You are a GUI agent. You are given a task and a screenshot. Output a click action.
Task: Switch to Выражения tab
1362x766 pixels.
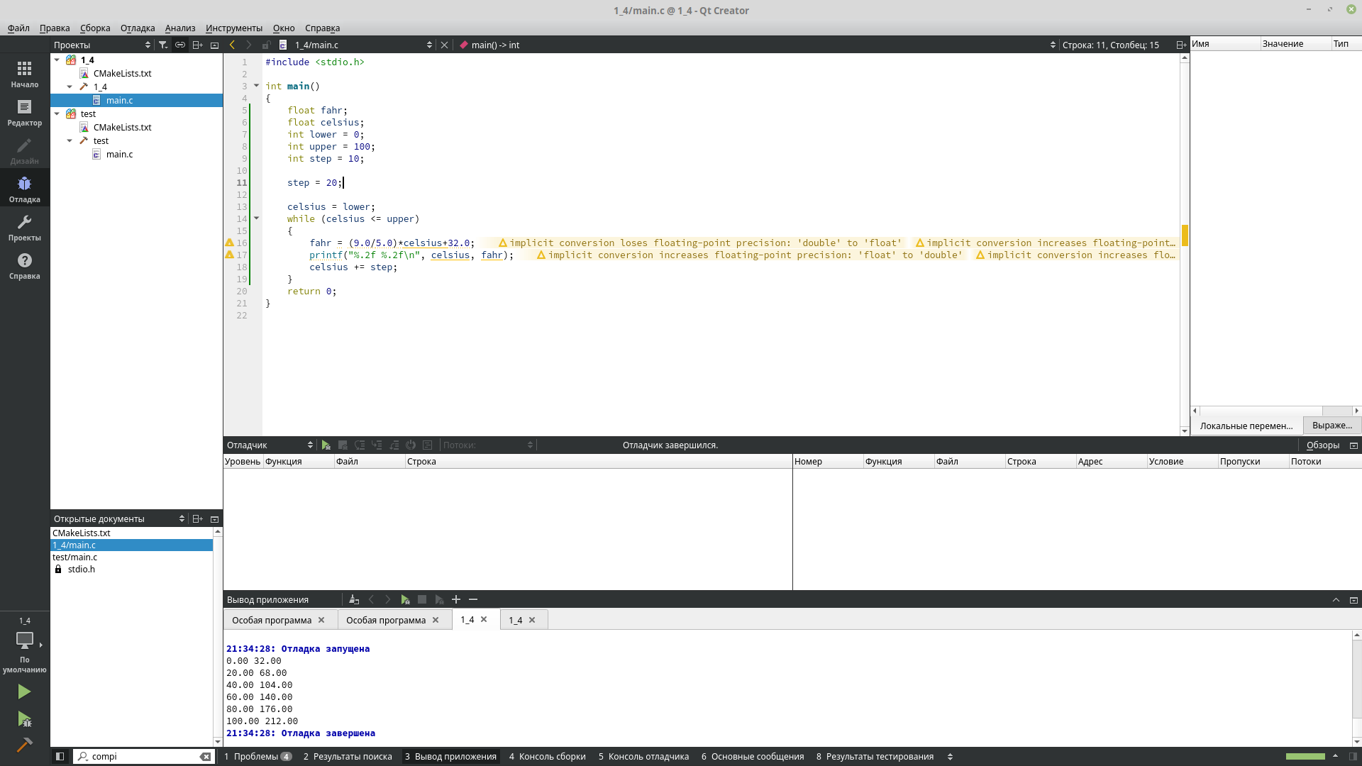point(1332,425)
